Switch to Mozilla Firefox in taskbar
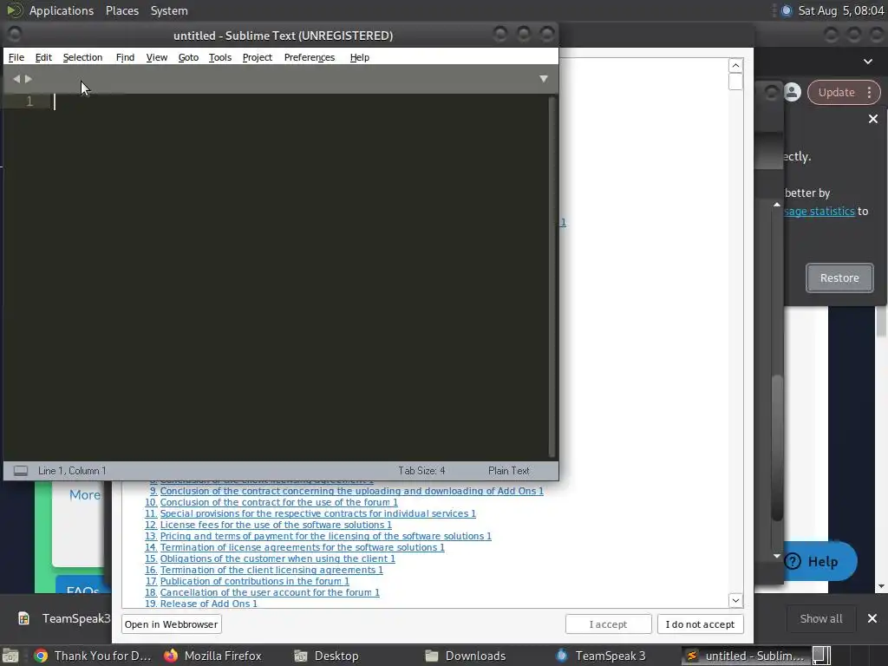888x666 pixels. click(213, 656)
